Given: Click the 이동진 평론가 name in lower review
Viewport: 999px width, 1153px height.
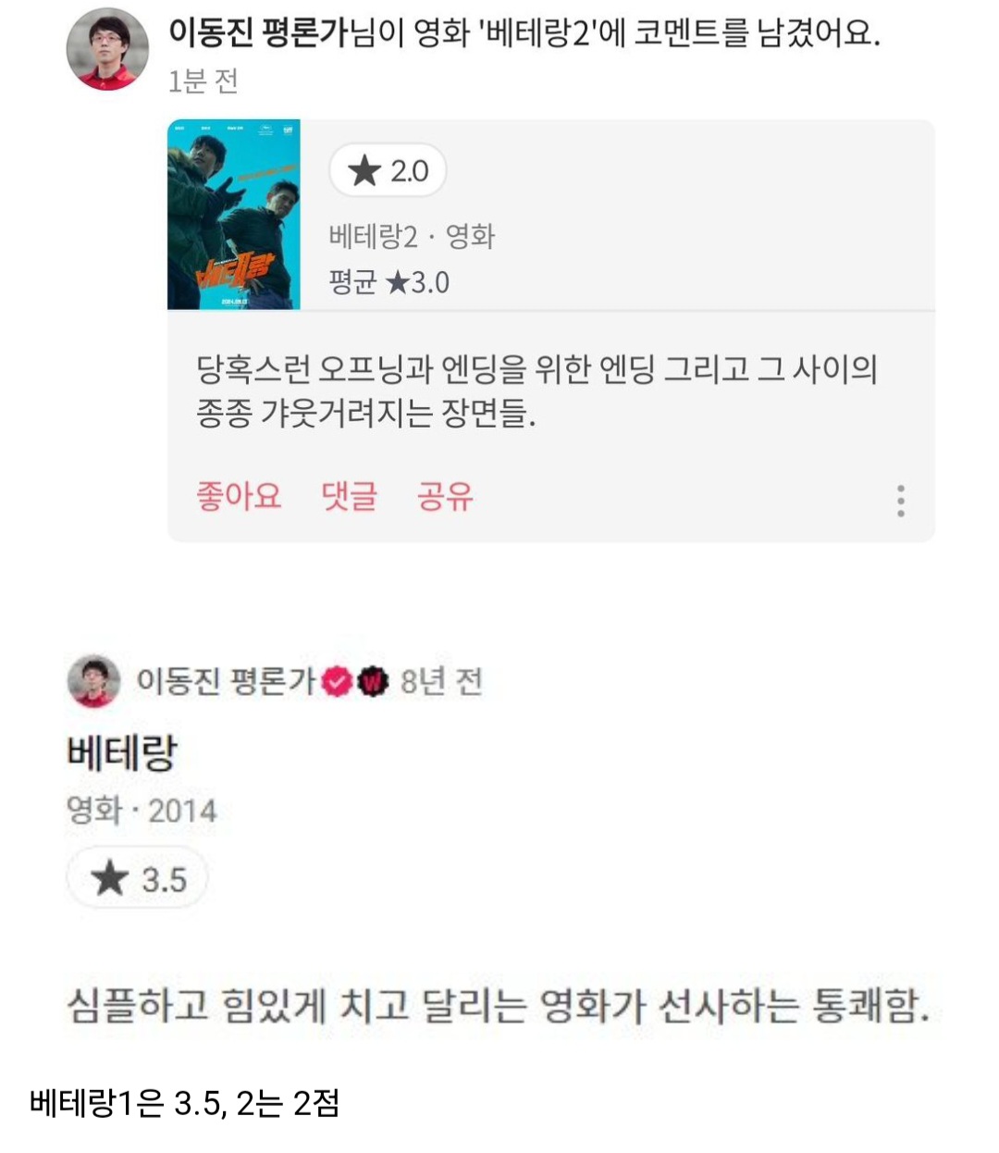Looking at the screenshot, I should click(x=226, y=681).
